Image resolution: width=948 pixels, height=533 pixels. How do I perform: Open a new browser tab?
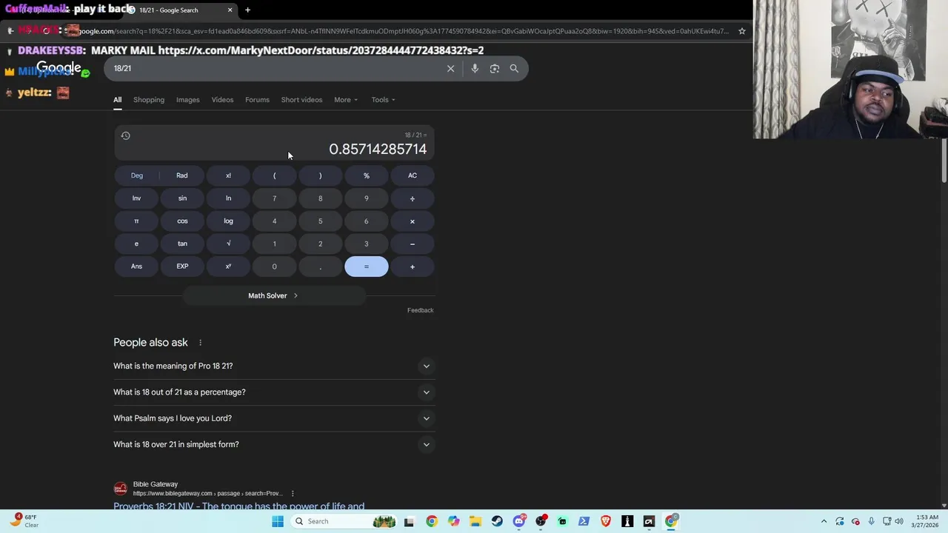point(247,10)
